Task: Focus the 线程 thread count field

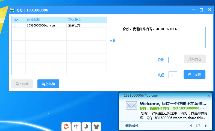Action: [173, 75]
